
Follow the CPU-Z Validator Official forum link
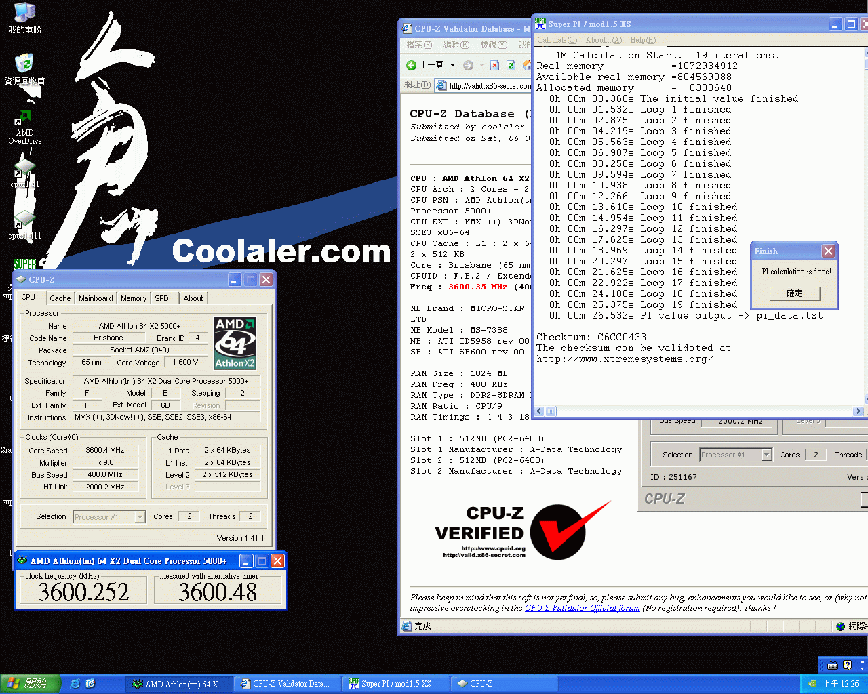(x=582, y=608)
